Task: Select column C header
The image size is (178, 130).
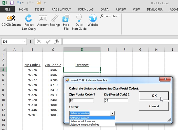Action: 53,49
